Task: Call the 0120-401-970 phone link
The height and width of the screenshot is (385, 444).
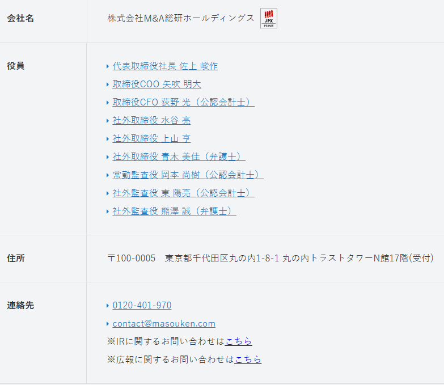Action: click(142, 305)
